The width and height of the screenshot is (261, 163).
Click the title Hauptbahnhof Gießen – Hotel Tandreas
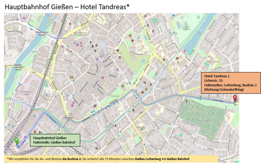pyautogui.click(x=67, y=7)
